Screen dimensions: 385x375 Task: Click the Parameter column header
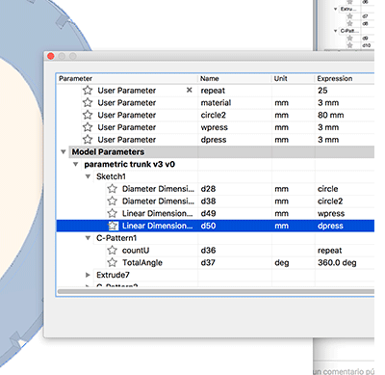(x=75, y=79)
